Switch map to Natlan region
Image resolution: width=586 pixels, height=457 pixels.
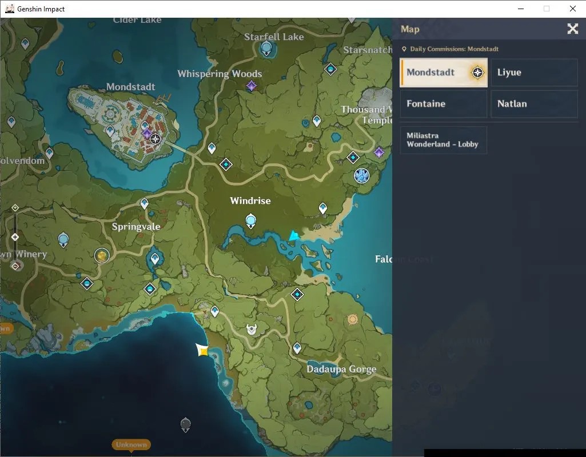pos(534,104)
